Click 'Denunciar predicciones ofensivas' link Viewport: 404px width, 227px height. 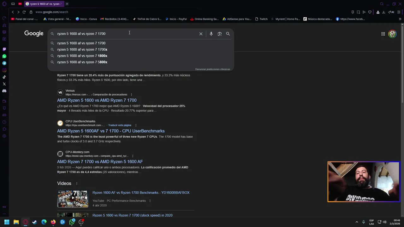[x=212, y=69]
